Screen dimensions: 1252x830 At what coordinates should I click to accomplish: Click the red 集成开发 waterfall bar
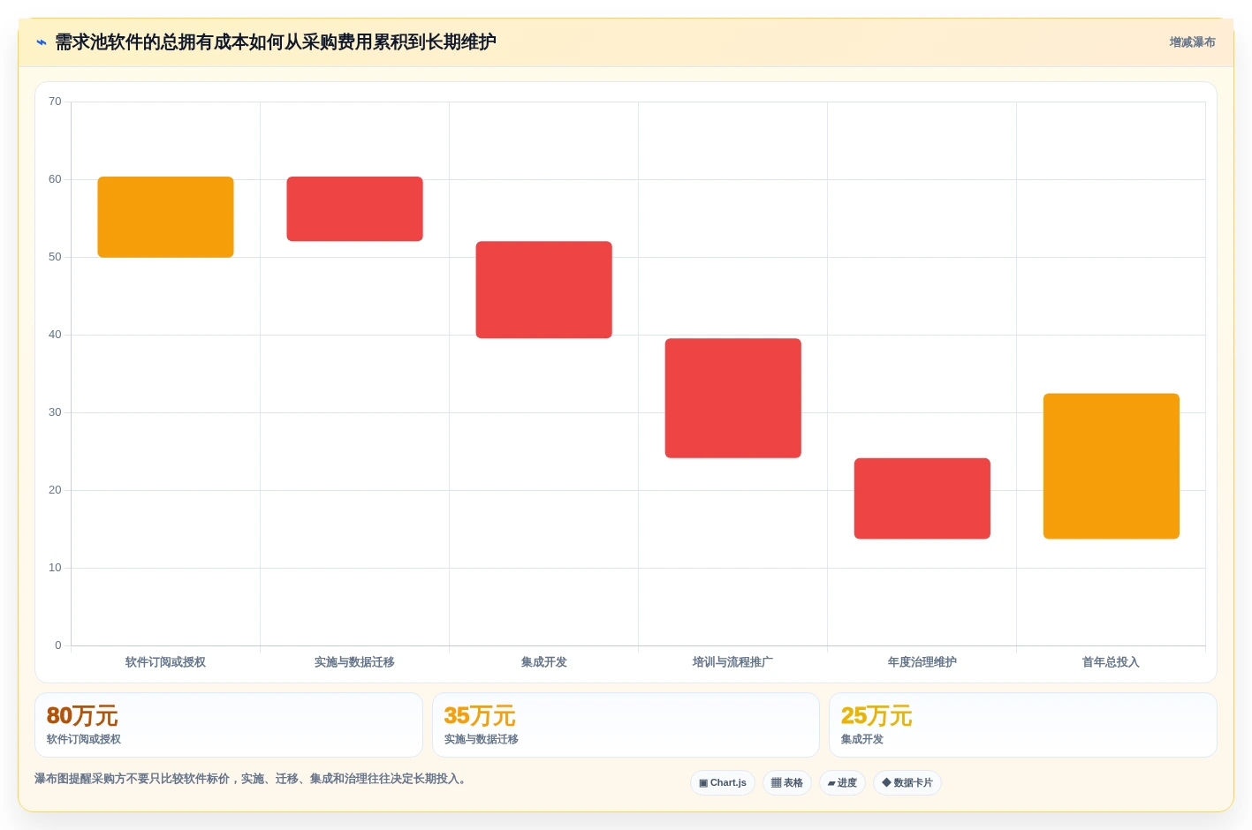pos(543,290)
